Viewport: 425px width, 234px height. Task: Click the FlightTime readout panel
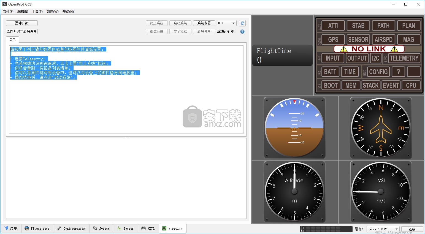click(282, 55)
